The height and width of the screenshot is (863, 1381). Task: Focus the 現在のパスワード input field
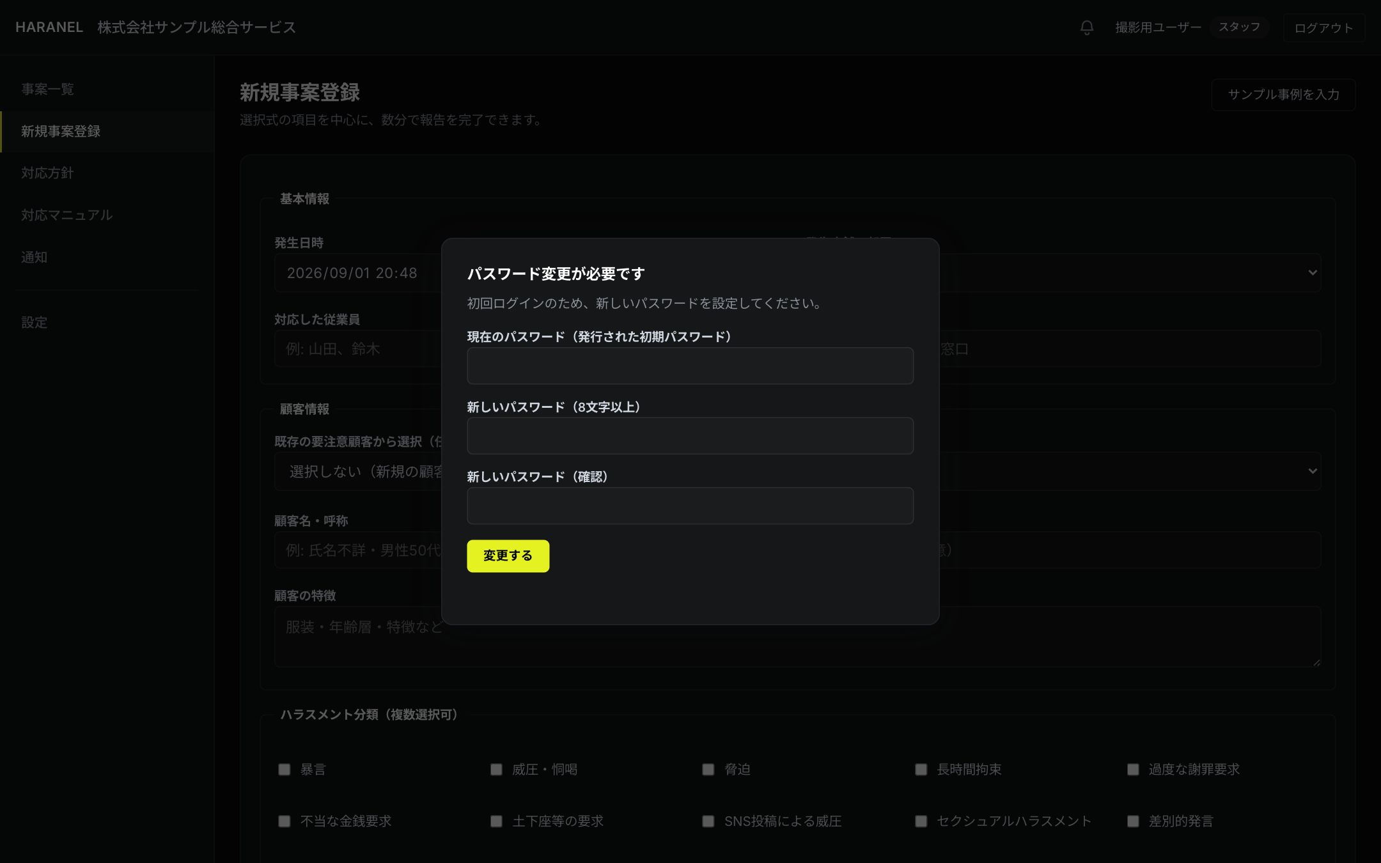click(x=690, y=366)
